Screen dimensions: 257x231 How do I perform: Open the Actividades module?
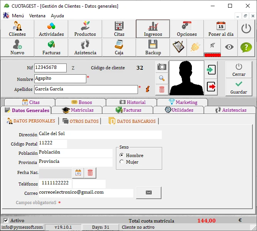point(51,29)
